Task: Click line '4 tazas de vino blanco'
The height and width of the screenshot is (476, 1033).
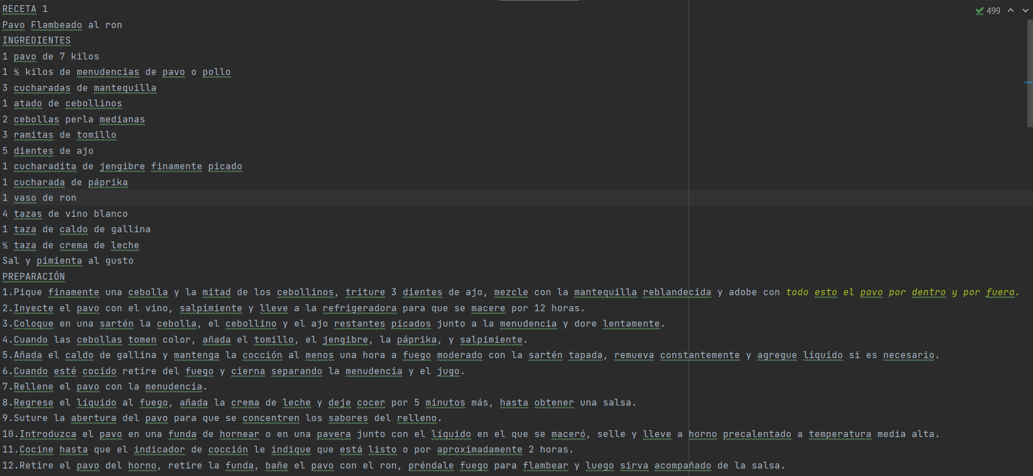Action: click(x=65, y=214)
